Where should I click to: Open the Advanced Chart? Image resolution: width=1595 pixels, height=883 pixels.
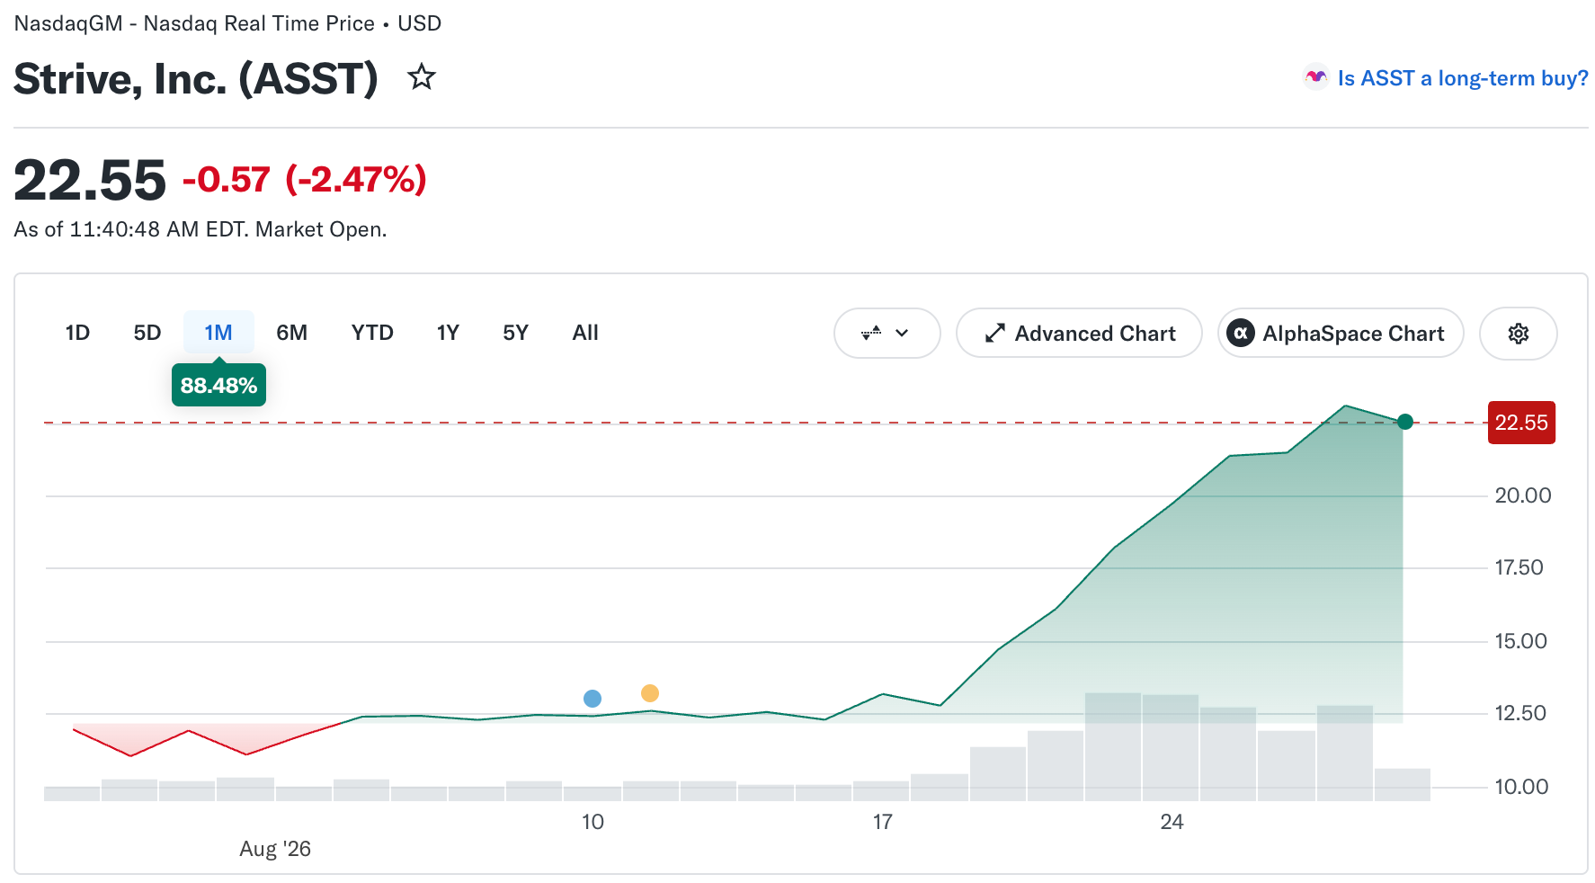pos(1079,334)
